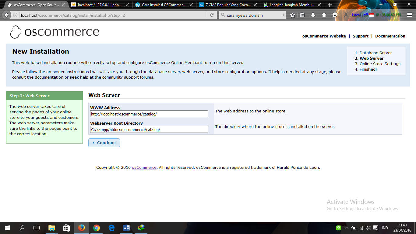Click the battery power tray icon

click(354, 228)
